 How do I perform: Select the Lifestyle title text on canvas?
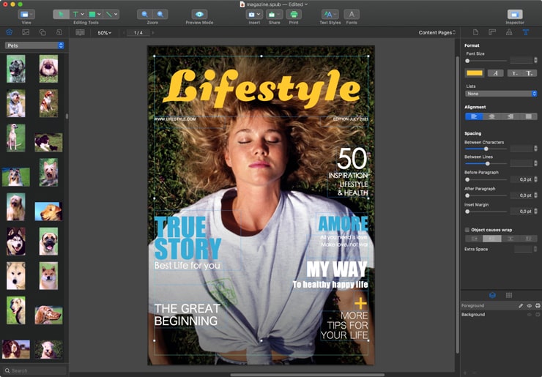pos(261,88)
